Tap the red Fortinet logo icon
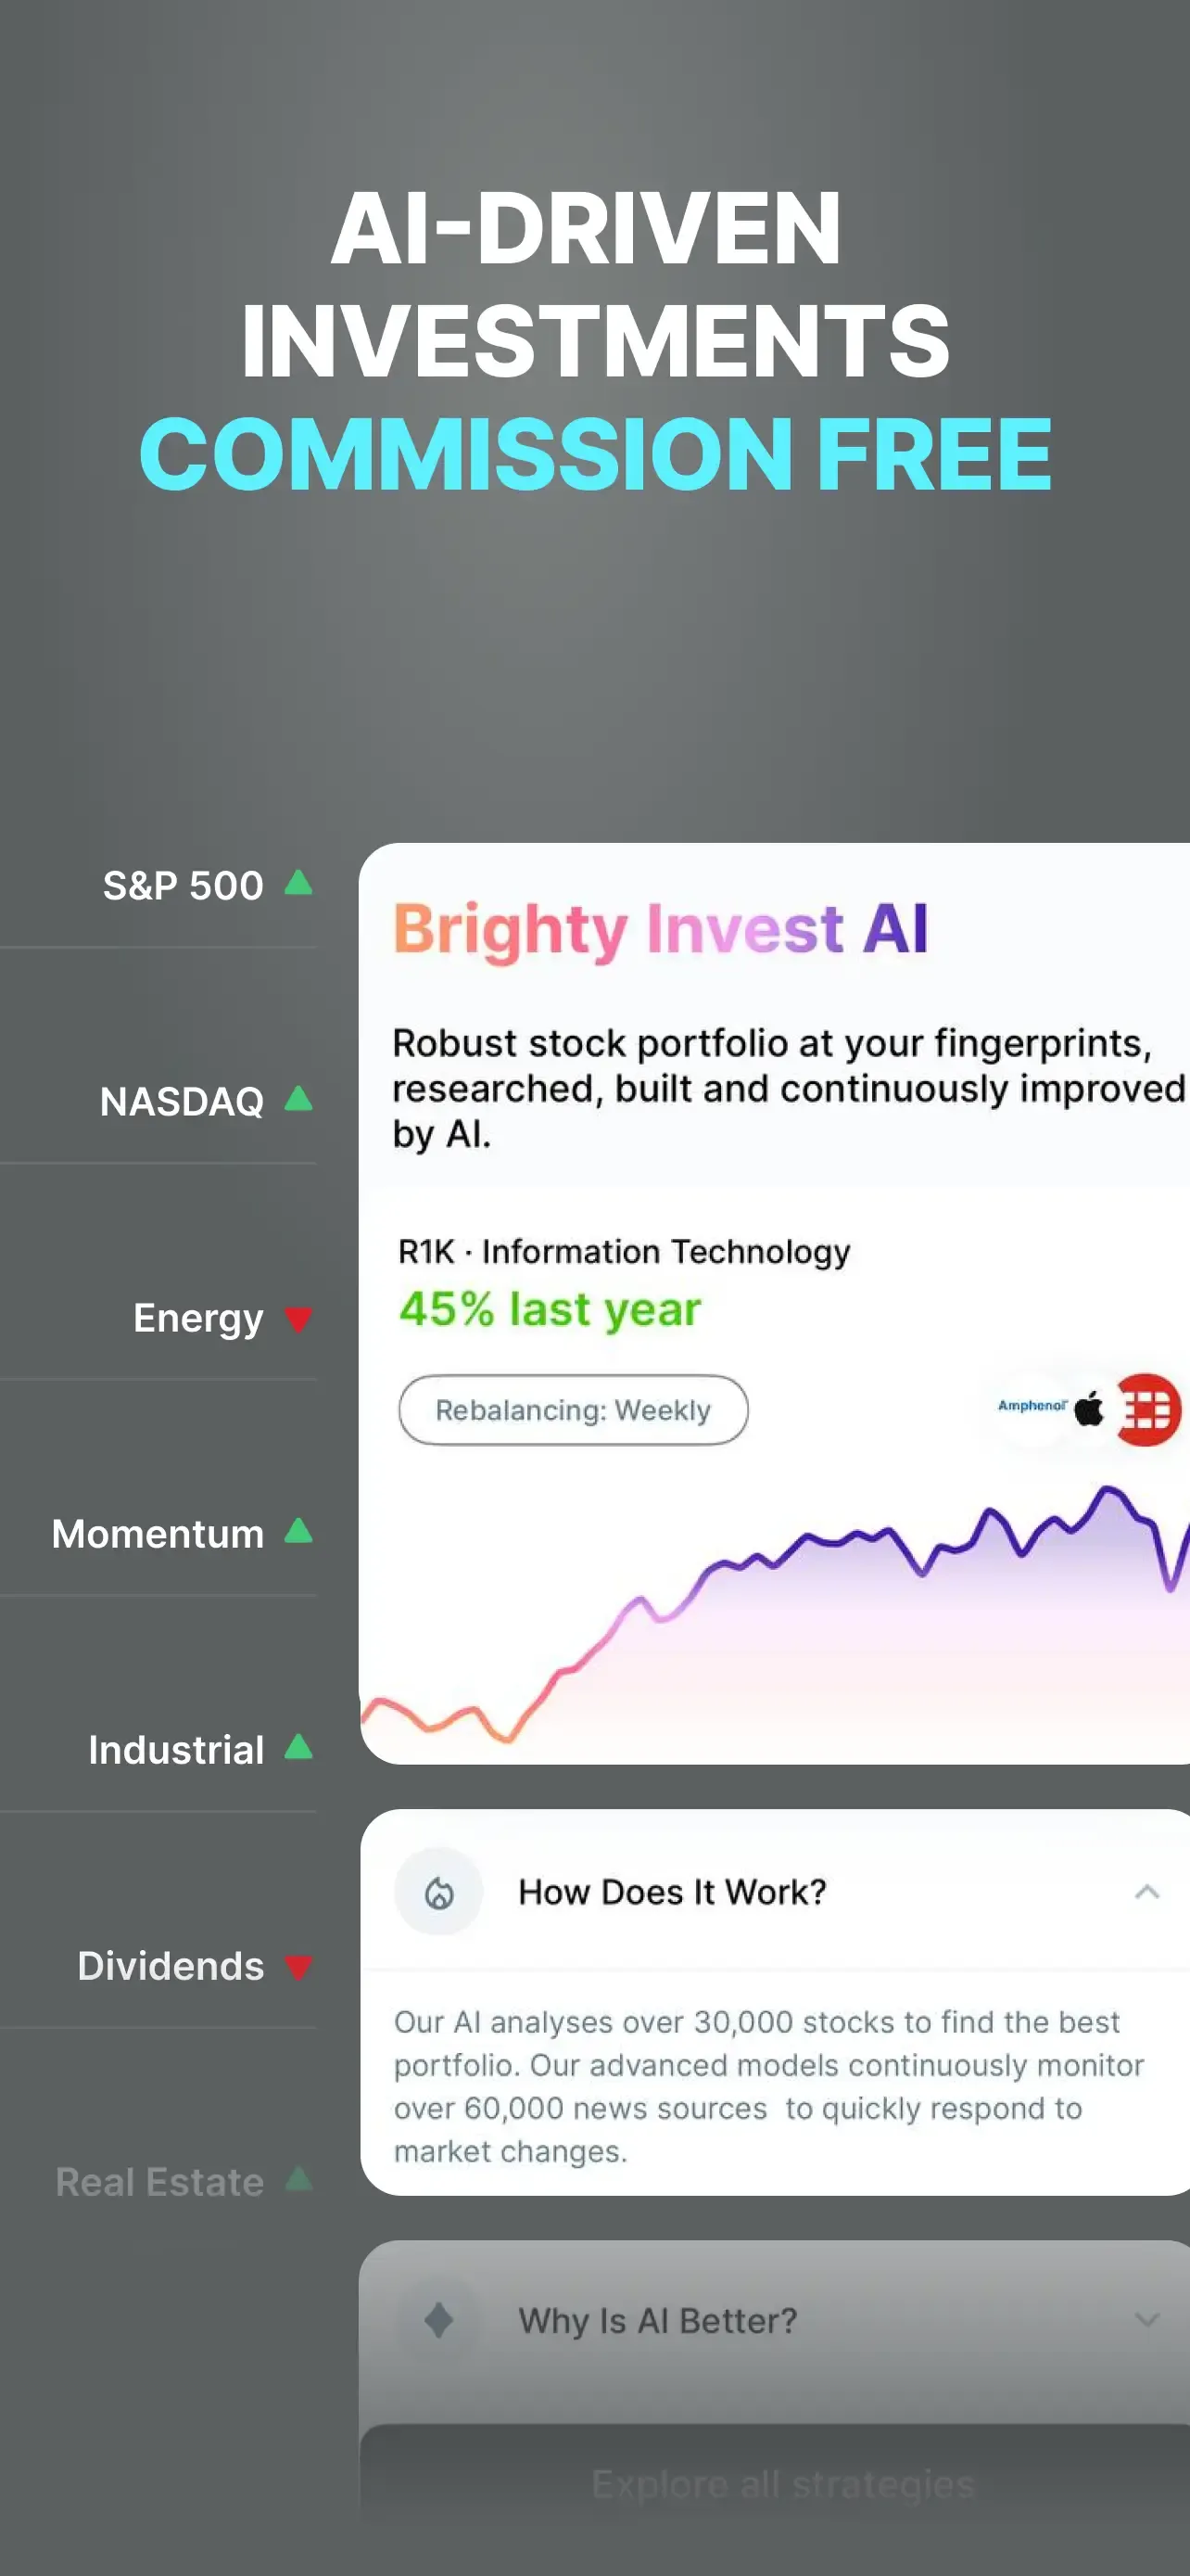This screenshot has height=2576, width=1190. tap(1147, 1409)
